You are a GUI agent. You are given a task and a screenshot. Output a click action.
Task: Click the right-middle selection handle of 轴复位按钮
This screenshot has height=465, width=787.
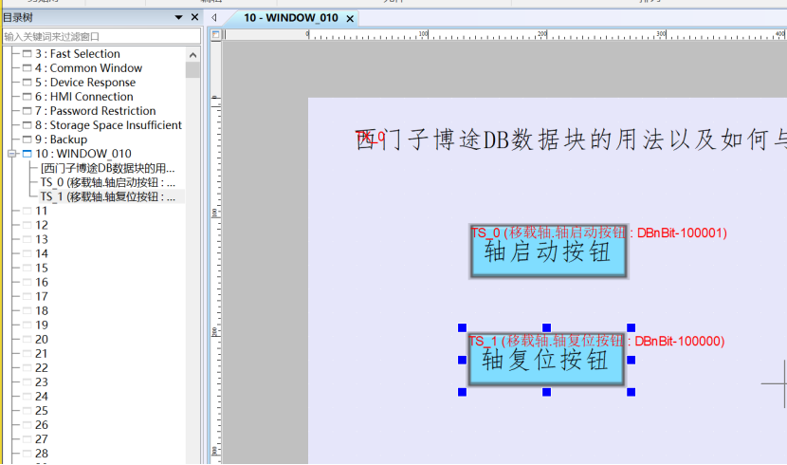[x=631, y=360]
